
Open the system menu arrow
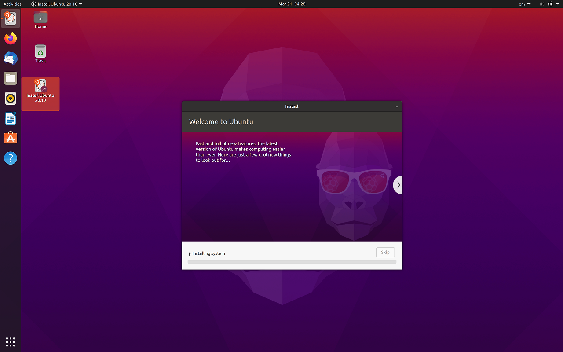(x=557, y=4)
